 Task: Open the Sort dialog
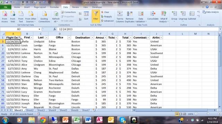[86, 16]
